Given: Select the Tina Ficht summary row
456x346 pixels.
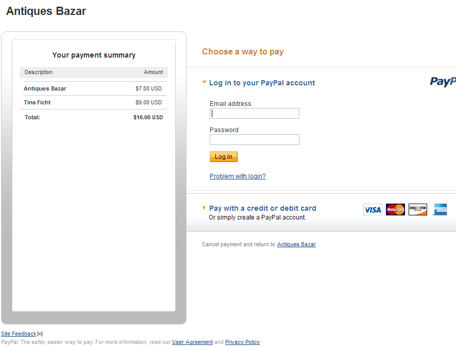Looking at the screenshot, I should pyautogui.click(x=94, y=102).
